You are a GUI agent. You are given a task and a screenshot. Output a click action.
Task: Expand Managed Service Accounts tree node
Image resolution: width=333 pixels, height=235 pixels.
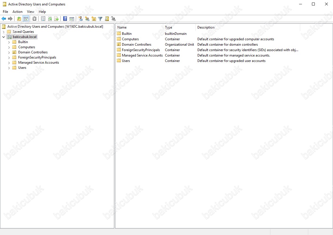coord(9,63)
